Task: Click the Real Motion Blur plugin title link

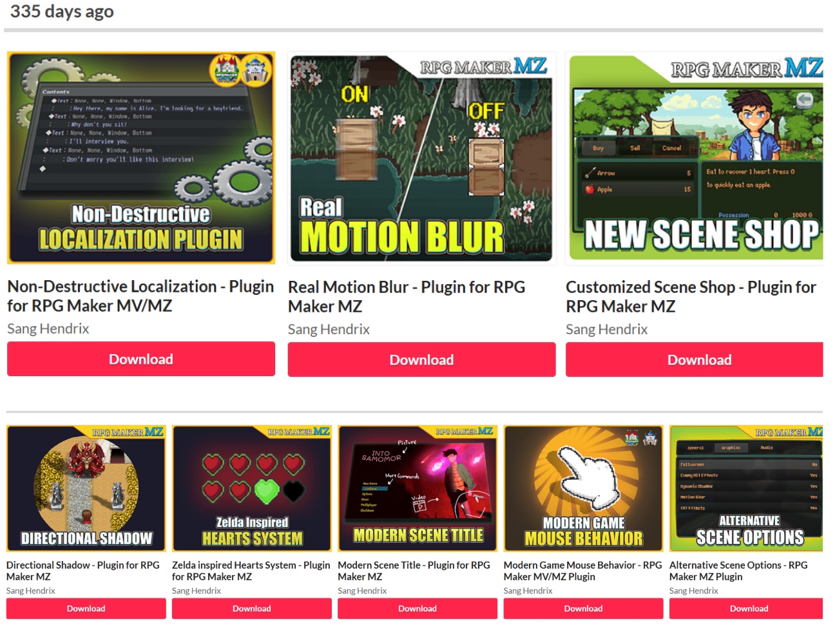Action: coord(407,296)
